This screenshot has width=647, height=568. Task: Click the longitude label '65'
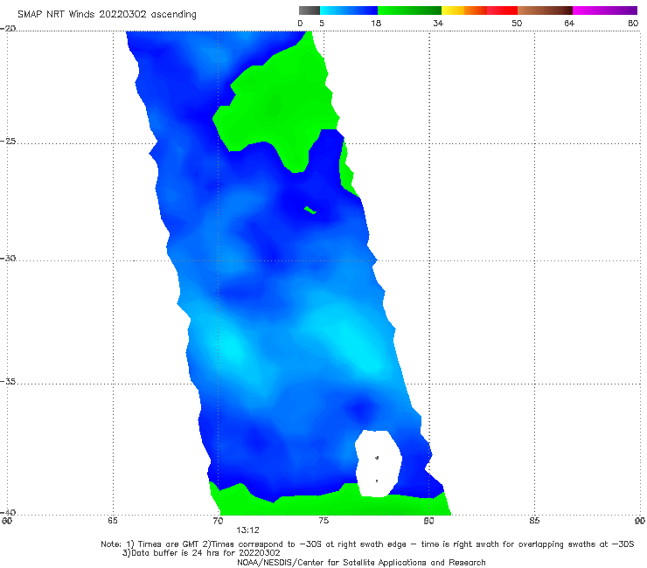click(113, 521)
